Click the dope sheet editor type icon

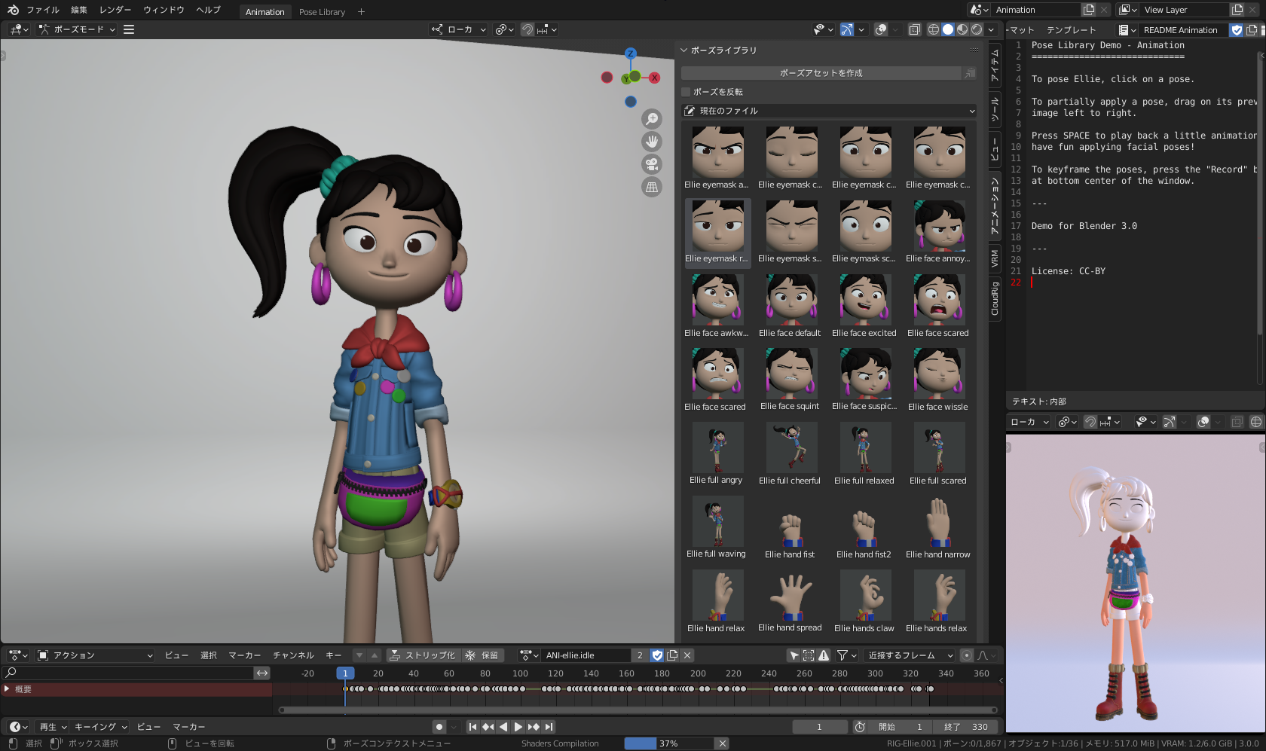click(x=18, y=655)
